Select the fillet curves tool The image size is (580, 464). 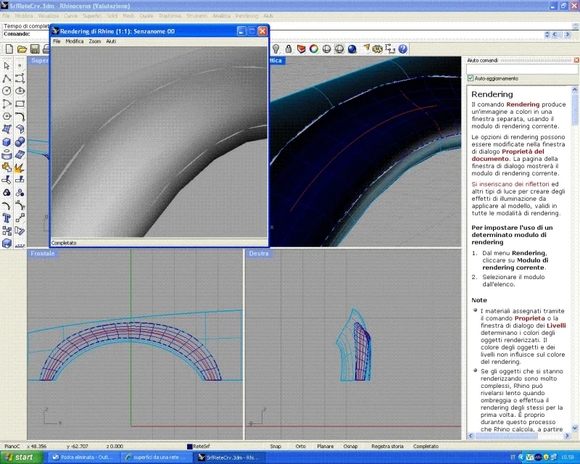[x=20, y=117]
